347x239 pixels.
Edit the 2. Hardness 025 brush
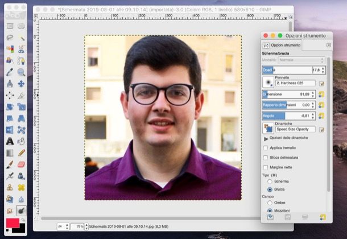[x=321, y=84]
